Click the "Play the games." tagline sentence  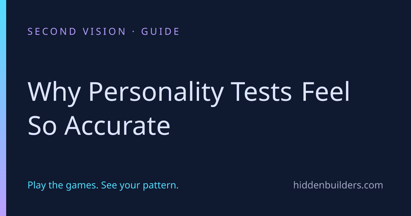tap(63, 186)
